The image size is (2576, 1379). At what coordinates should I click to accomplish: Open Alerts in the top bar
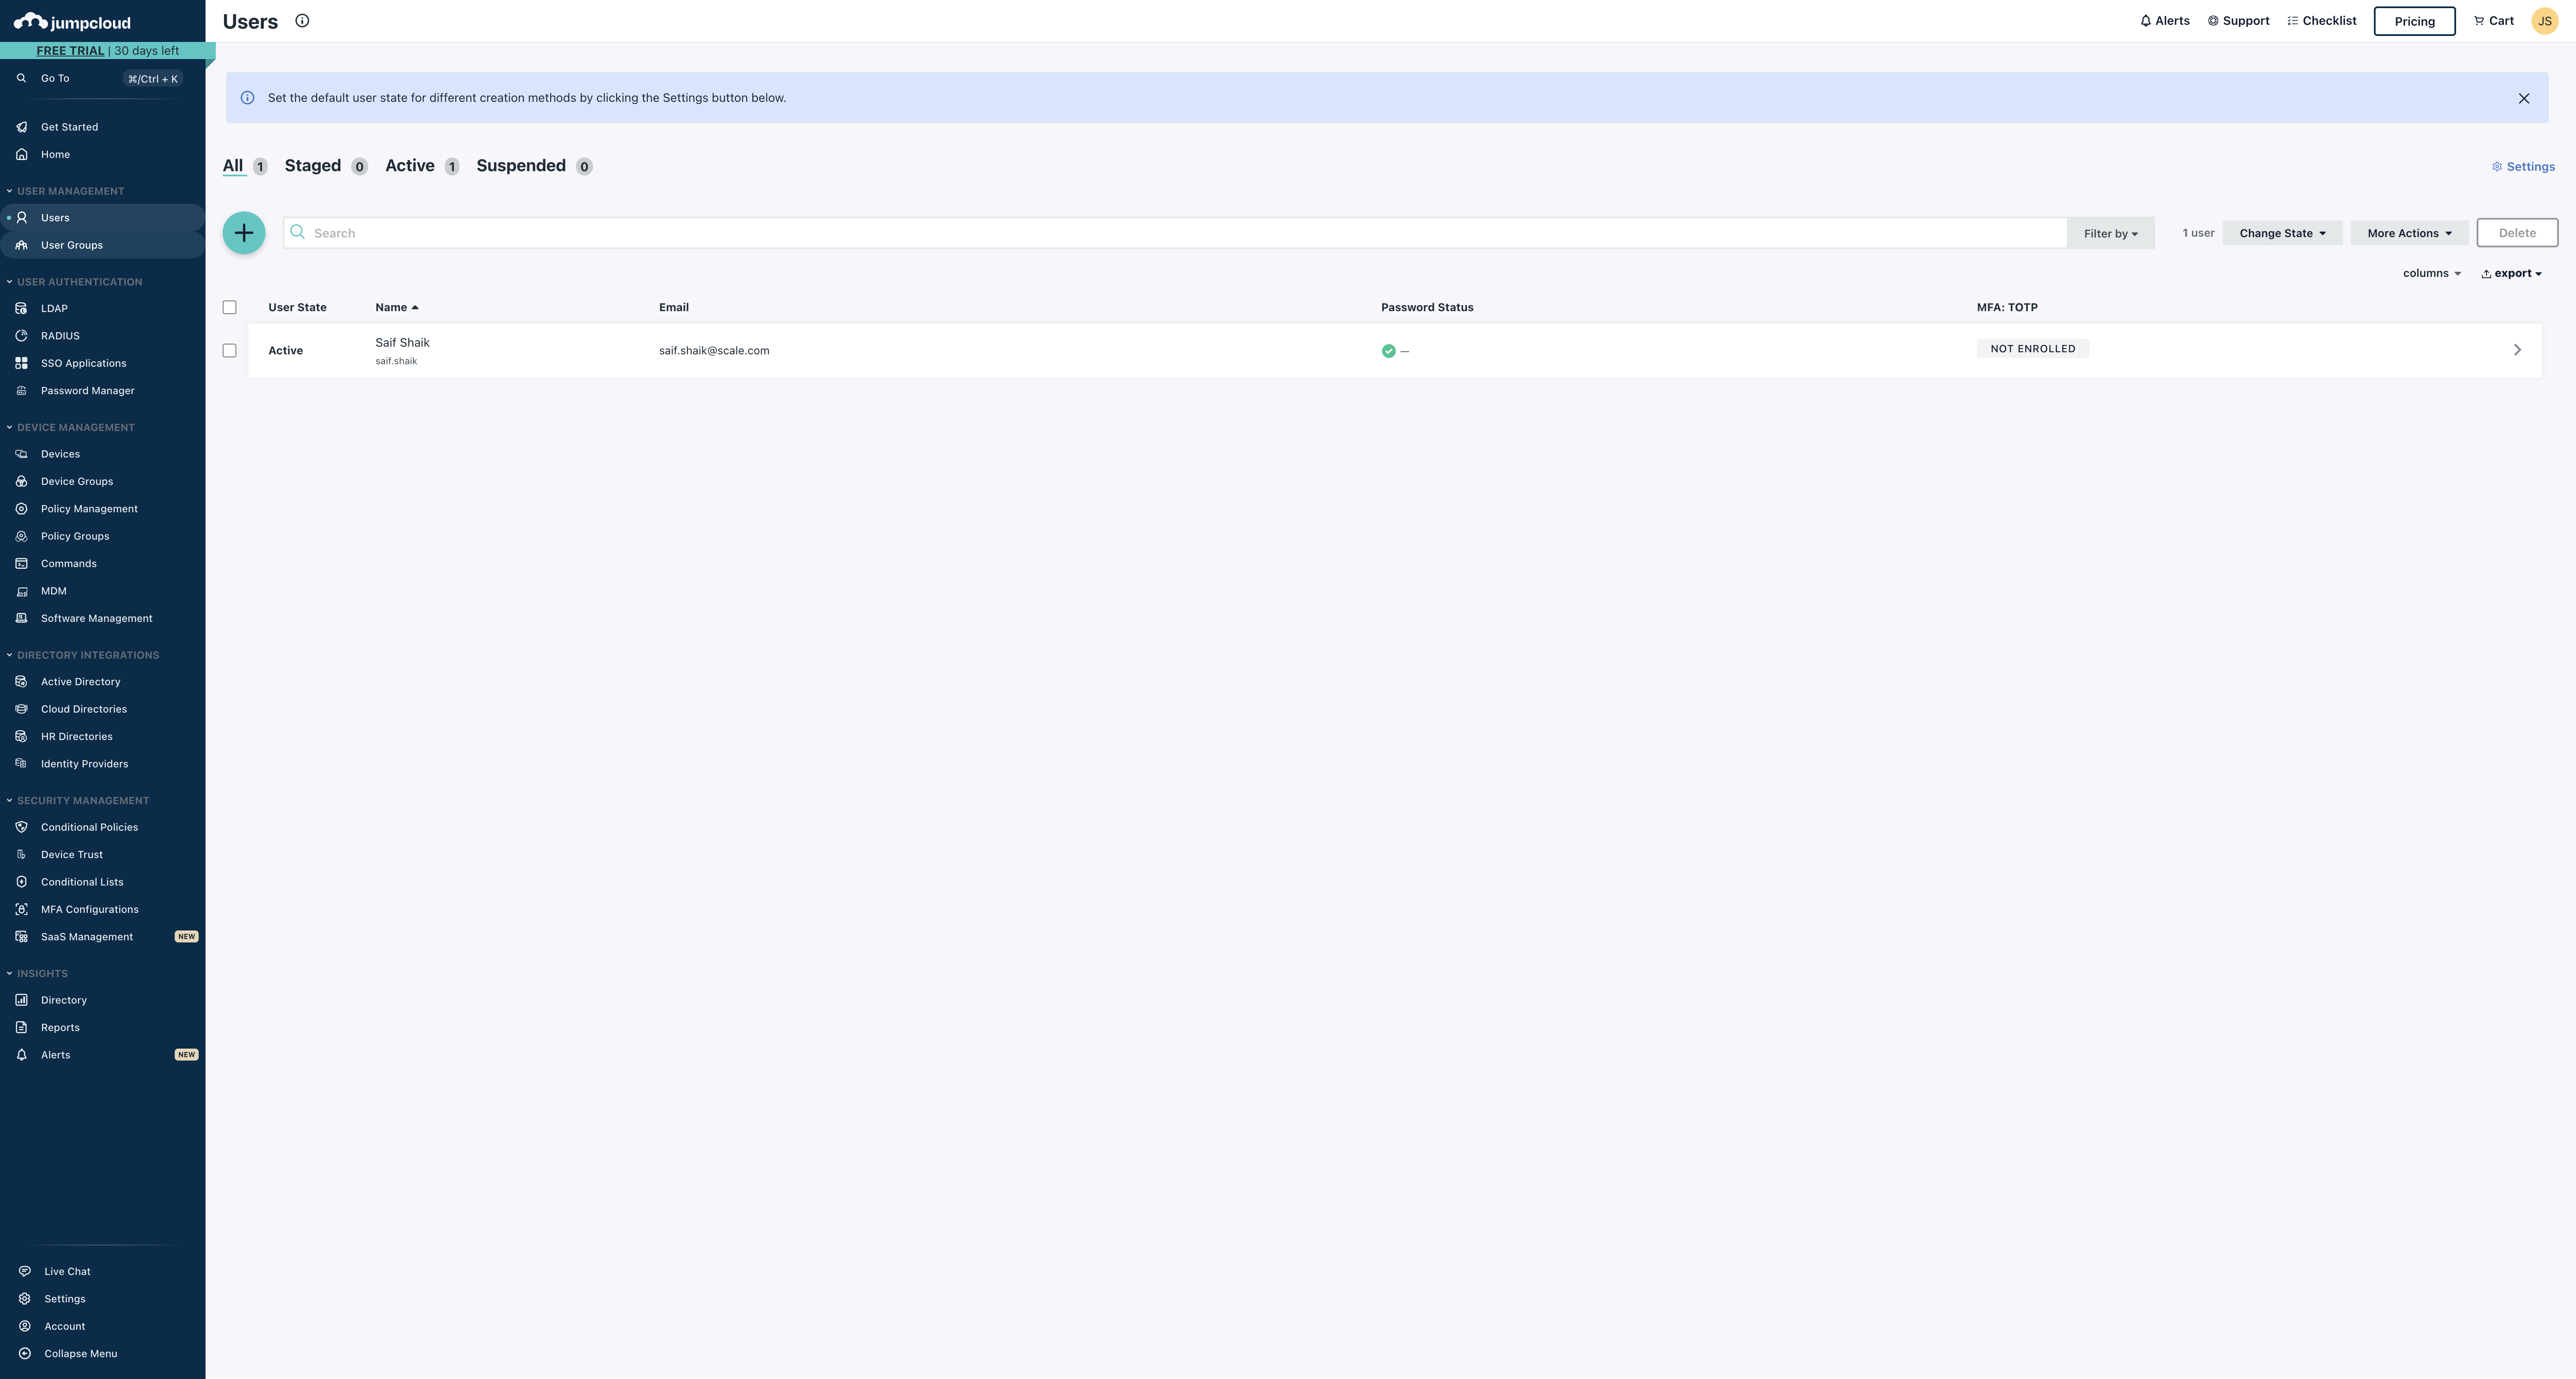coord(2164,21)
